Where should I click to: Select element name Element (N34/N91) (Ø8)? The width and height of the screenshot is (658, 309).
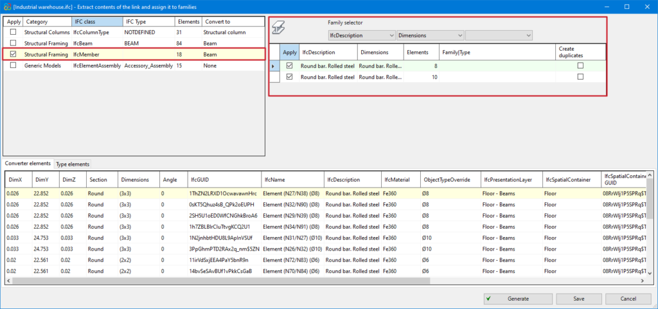(292, 226)
